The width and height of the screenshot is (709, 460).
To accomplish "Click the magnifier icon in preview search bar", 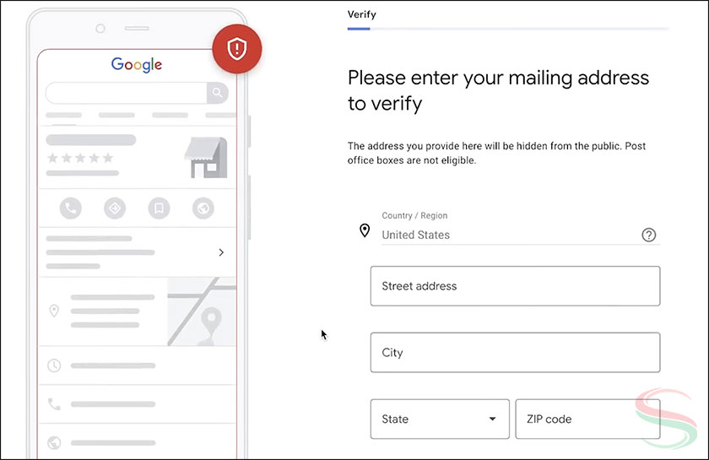I will coord(218,93).
